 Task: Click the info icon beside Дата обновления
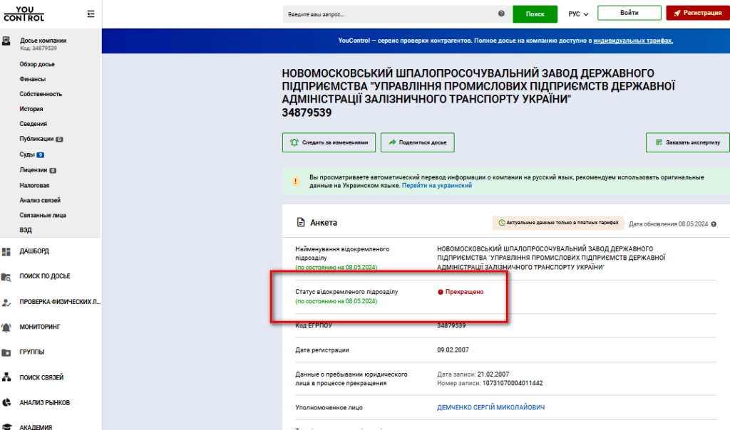click(713, 224)
